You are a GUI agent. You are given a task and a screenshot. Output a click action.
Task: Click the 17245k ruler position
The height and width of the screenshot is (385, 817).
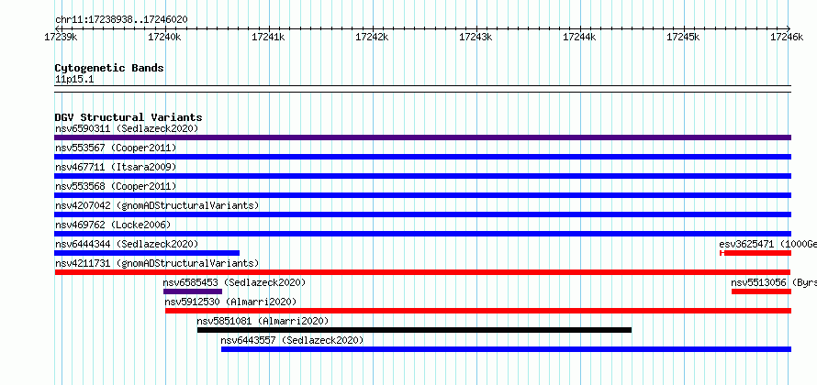tap(684, 37)
